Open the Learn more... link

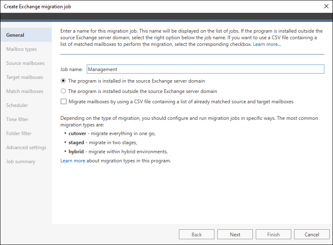[267, 44]
